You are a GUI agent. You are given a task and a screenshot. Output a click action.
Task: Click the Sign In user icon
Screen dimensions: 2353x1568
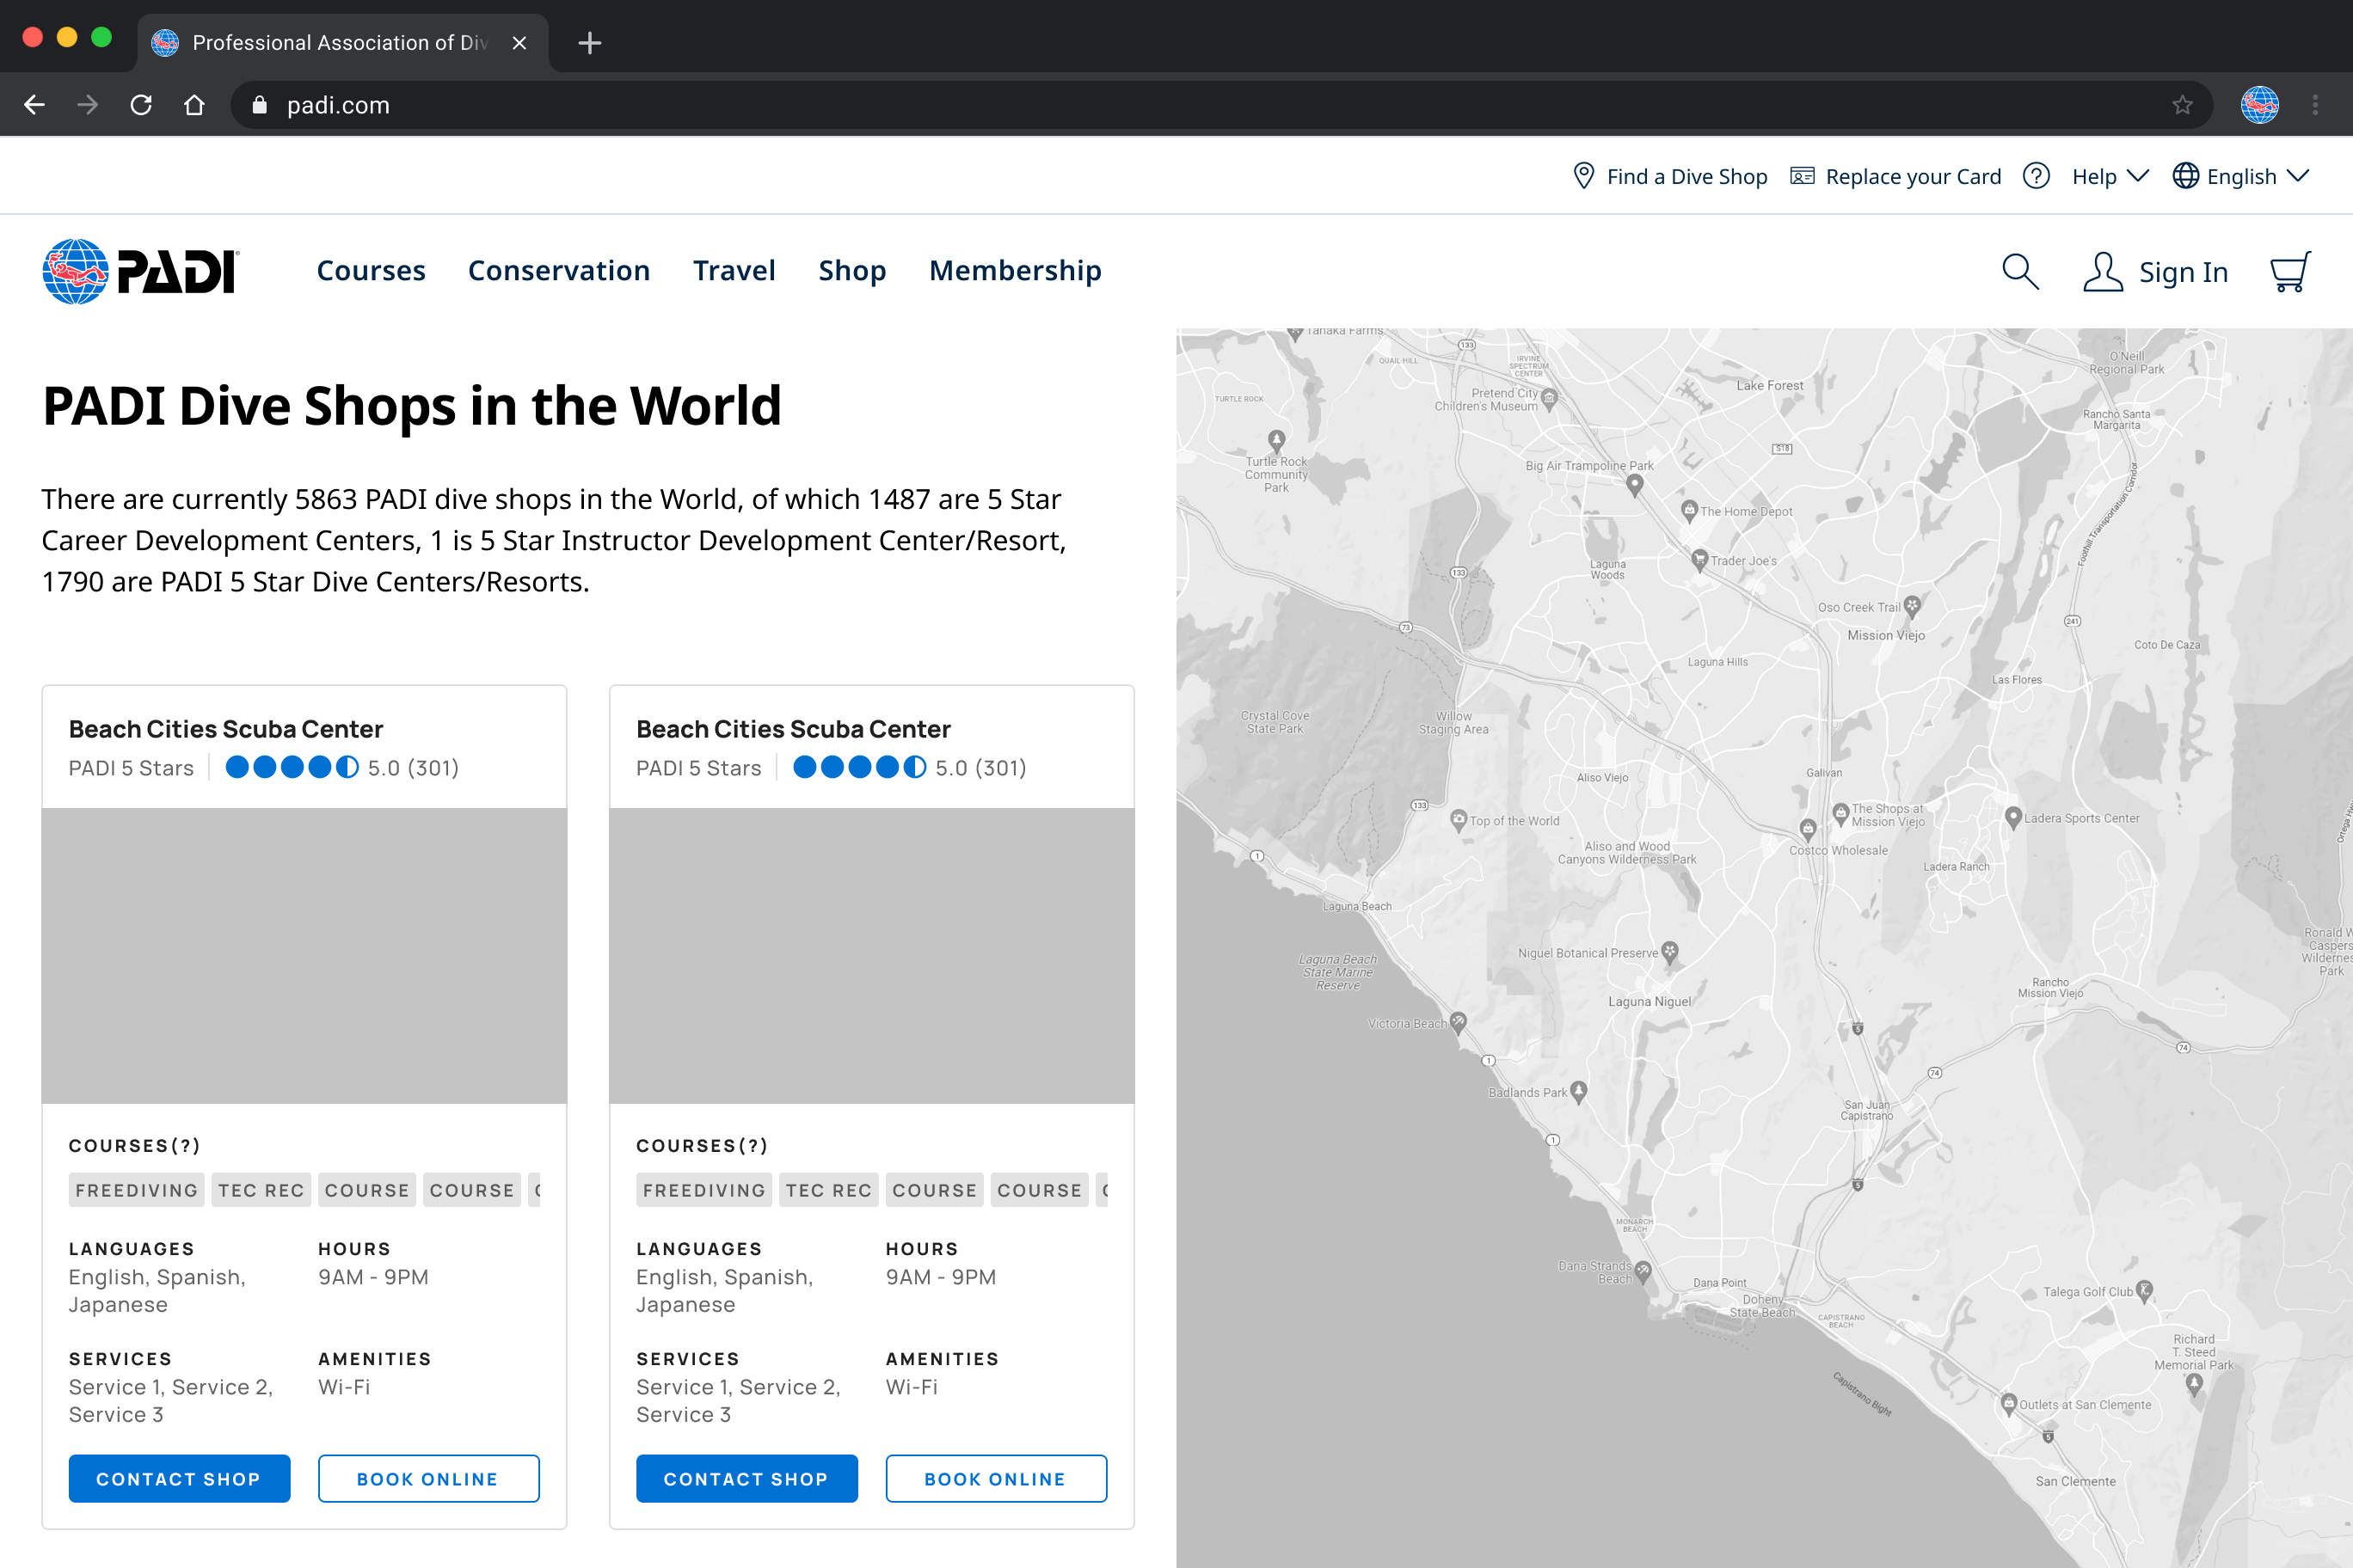pyautogui.click(x=2102, y=271)
